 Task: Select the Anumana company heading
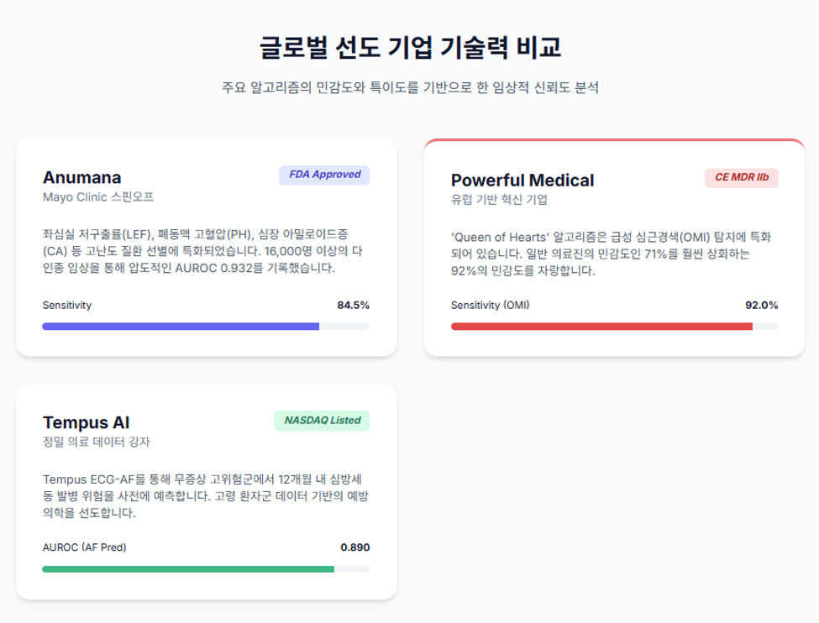[x=82, y=177]
